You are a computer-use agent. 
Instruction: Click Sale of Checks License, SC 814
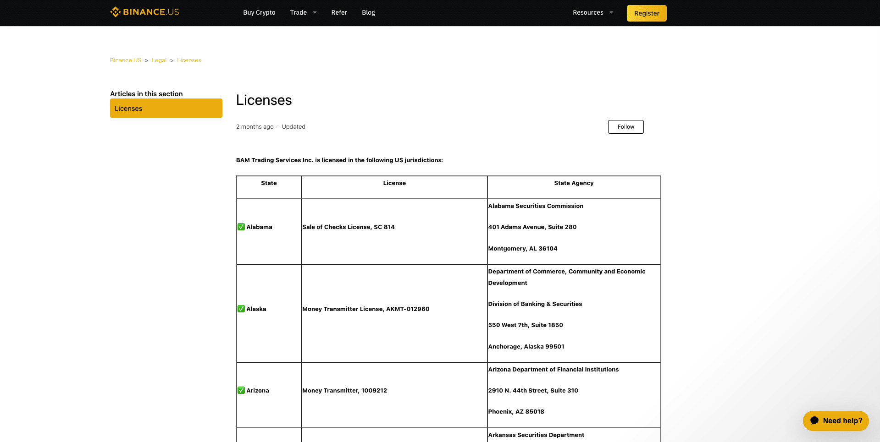point(349,227)
